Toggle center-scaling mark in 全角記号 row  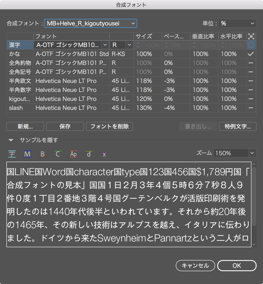tap(251, 72)
